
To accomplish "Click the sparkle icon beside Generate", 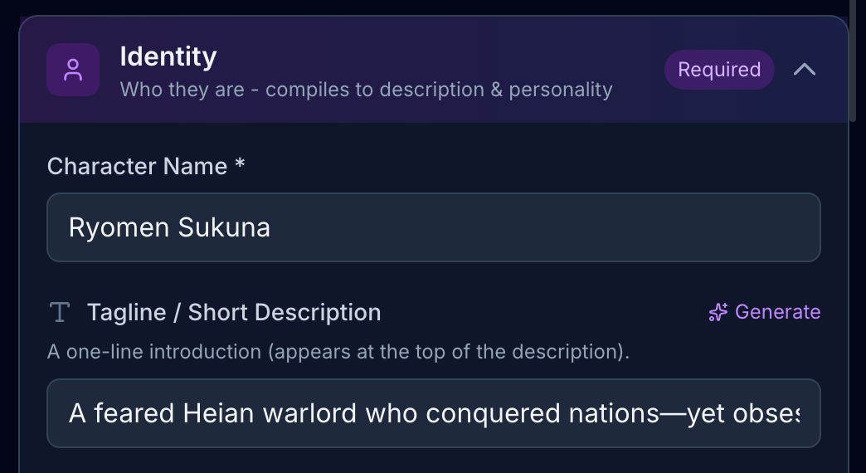I will pos(718,312).
